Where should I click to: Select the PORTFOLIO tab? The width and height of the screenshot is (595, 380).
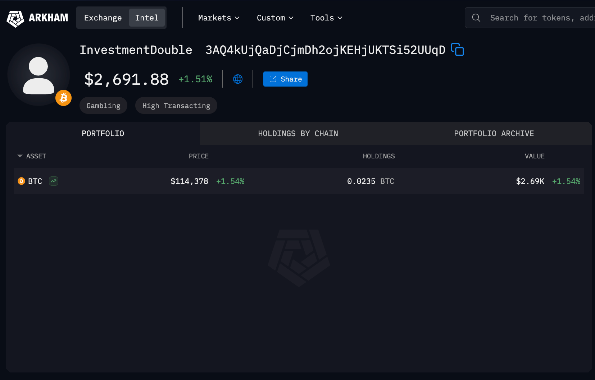coord(103,133)
